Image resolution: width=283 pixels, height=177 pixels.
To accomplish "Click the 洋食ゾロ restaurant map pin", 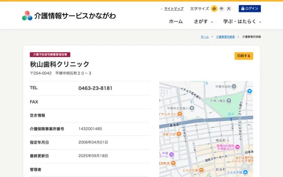I will click(179, 134).
